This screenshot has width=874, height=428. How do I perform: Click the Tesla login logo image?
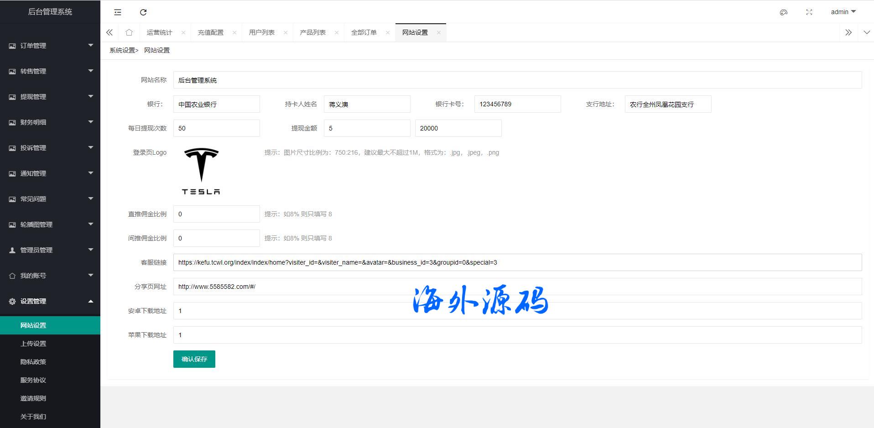click(x=201, y=171)
